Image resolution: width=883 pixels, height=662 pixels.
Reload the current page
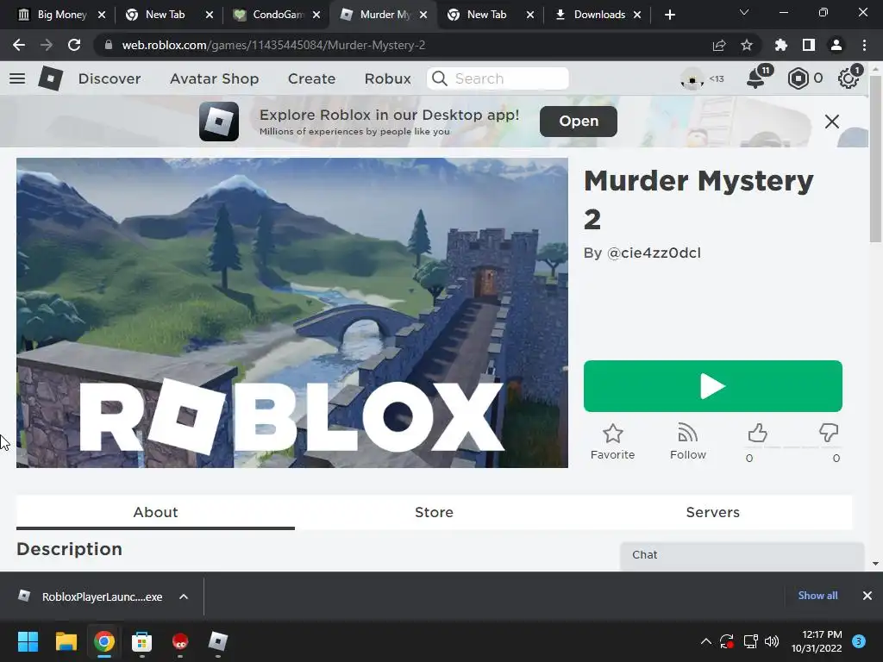coord(74,45)
